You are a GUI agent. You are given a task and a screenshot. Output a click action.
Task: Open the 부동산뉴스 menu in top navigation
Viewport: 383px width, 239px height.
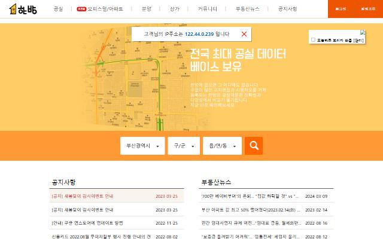click(x=247, y=9)
